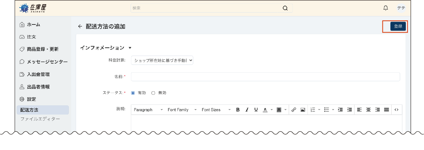Toggle italic formatting in the editor
424x150 pixels.
pyautogui.click(x=247, y=110)
